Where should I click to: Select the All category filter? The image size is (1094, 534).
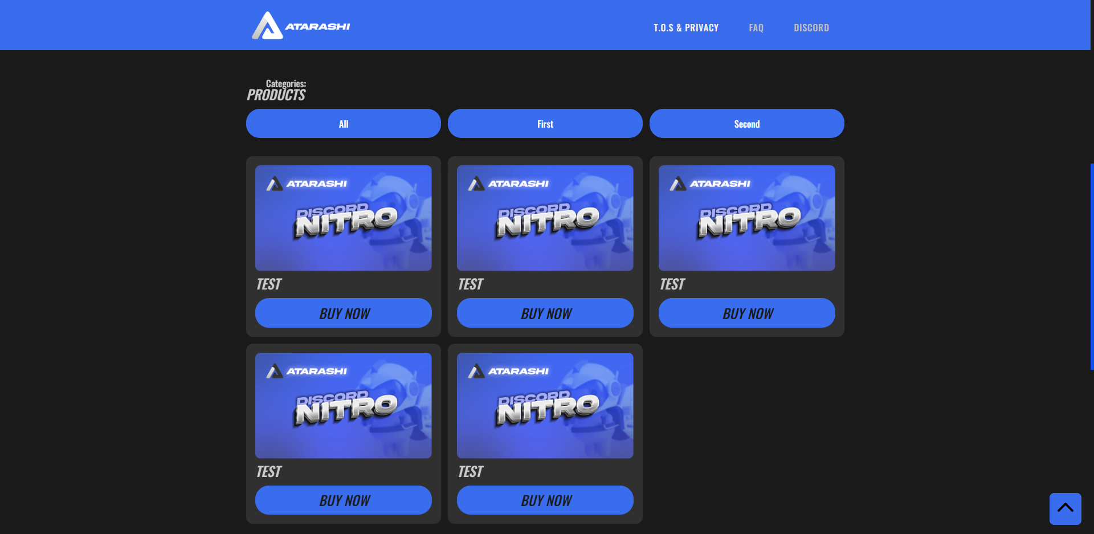tap(344, 124)
